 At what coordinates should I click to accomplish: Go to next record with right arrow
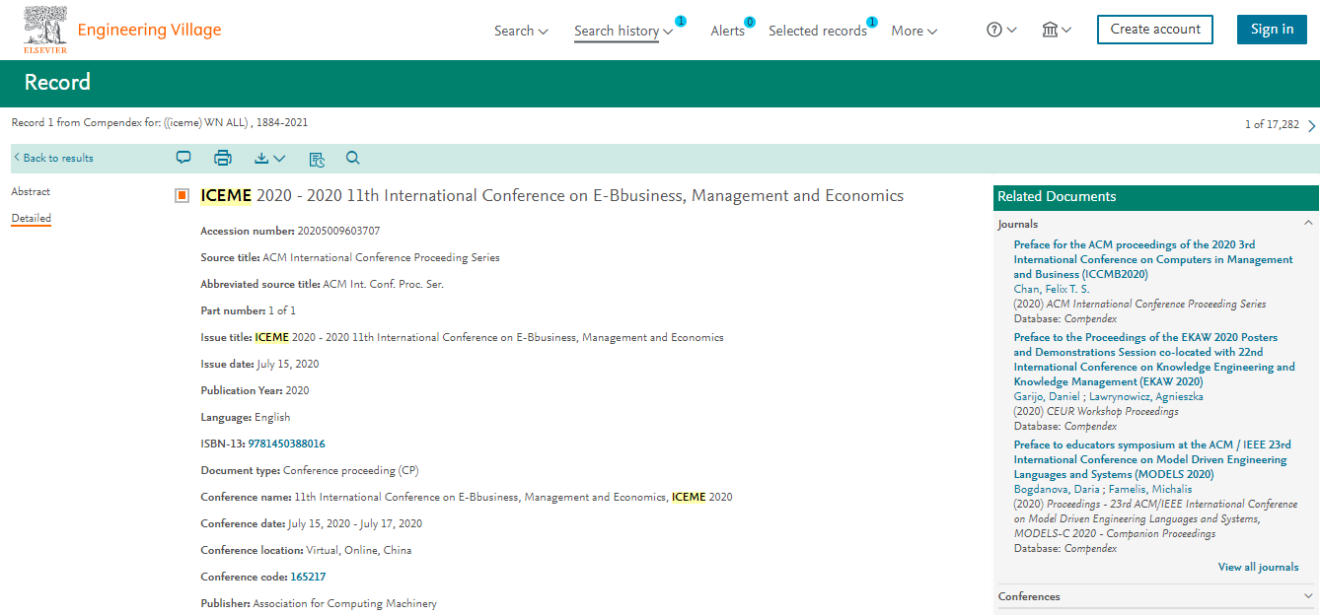click(1311, 125)
